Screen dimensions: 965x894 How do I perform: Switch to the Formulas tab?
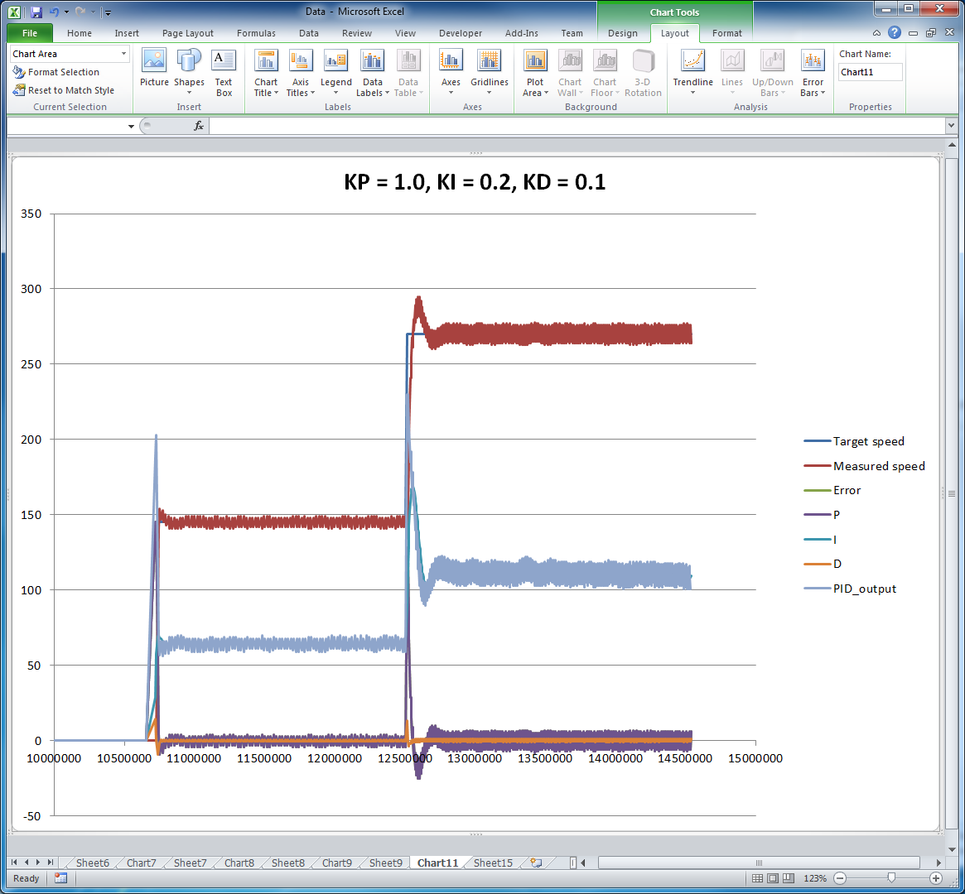pos(256,33)
